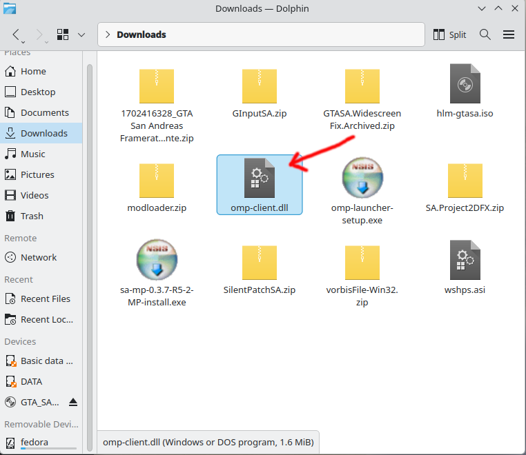
Task: Open Videos in Places sidebar
Action: 41,195
